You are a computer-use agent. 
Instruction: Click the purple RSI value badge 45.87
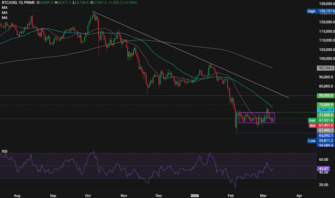click(x=323, y=169)
